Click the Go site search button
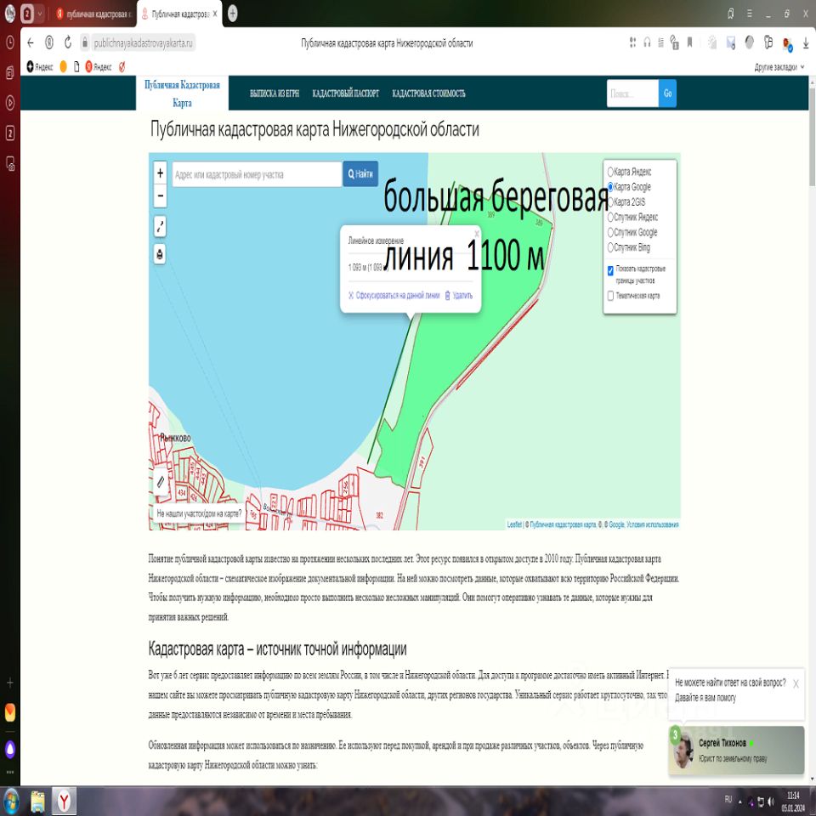Viewport: 816px width, 816px height. 667,93
